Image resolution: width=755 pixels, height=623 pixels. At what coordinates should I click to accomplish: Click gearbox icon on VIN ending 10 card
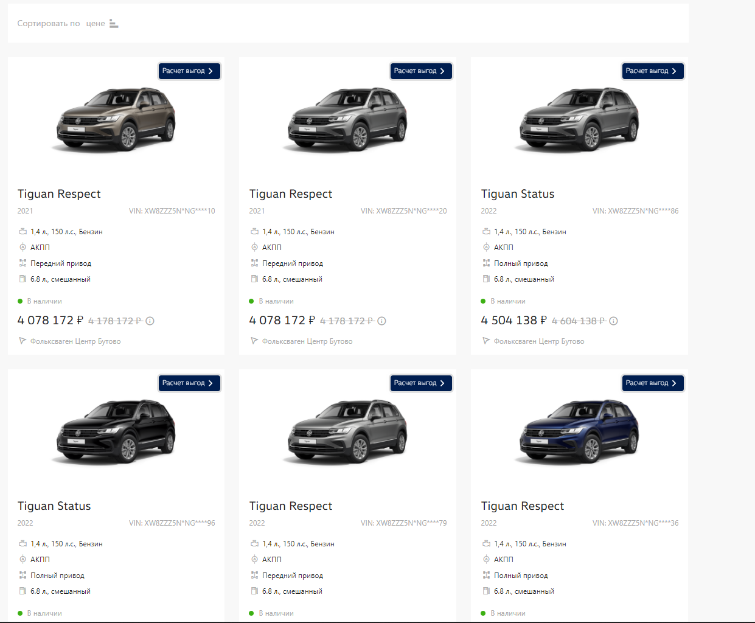pyautogui.click(x=23, y=247)
